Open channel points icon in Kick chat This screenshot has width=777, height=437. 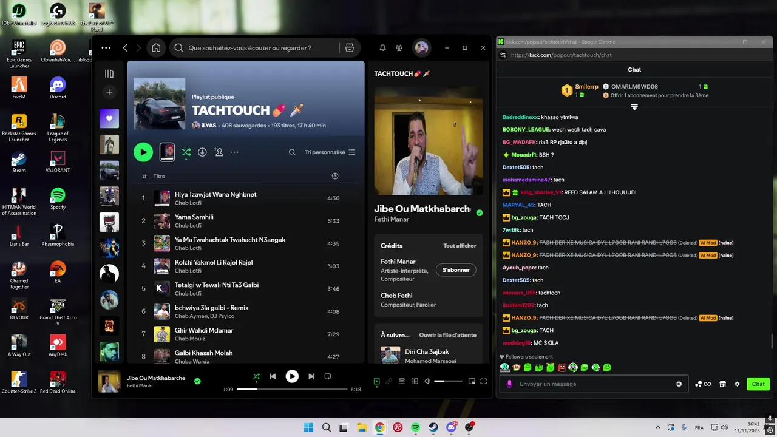tap(703, 384)
